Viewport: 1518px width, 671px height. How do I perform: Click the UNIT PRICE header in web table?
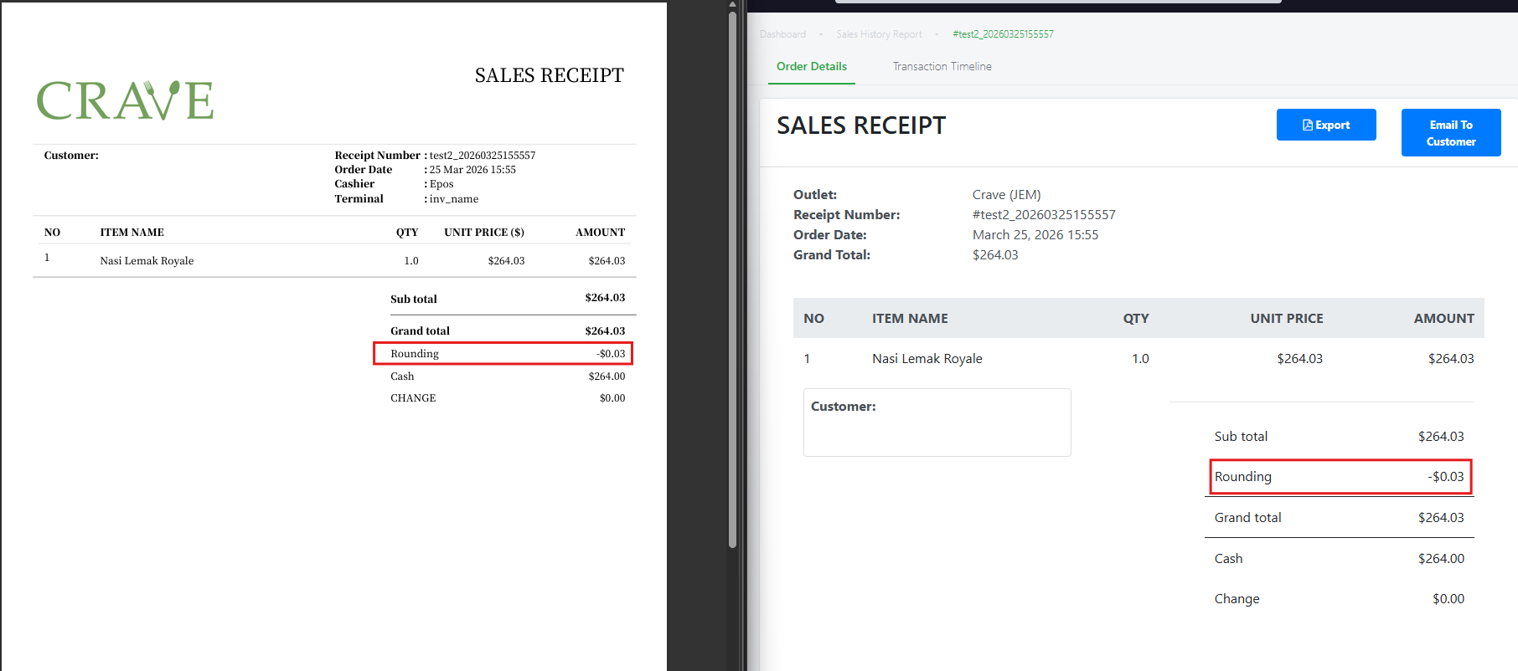(1286, 319)
